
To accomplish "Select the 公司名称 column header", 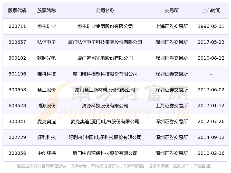I will pos(105,10).
